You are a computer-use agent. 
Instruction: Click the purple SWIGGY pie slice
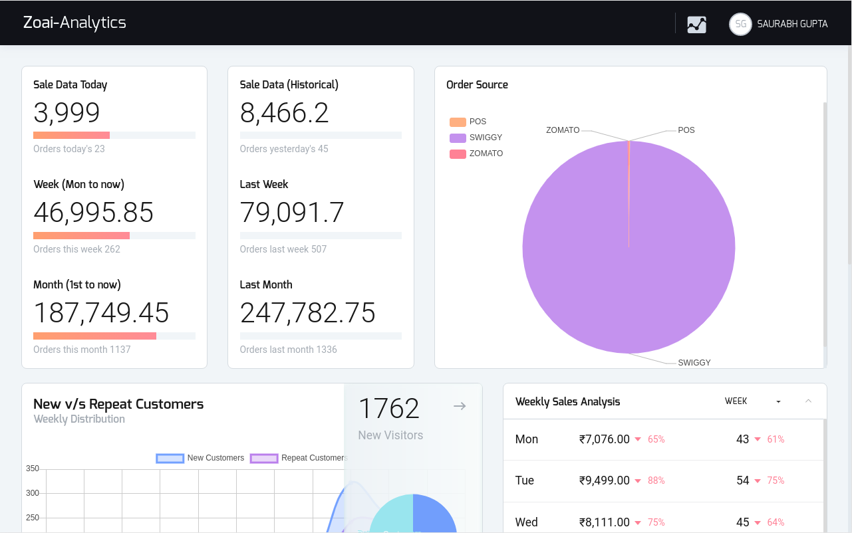point(629,247)
